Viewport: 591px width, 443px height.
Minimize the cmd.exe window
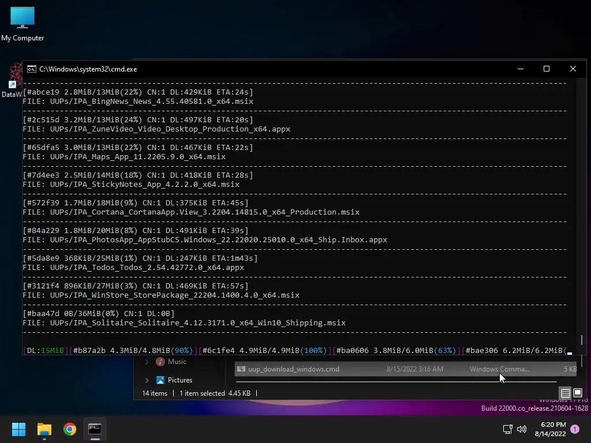(521, 69)
